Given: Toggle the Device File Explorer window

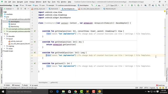Looking at the screenshot, I should 167,75.
